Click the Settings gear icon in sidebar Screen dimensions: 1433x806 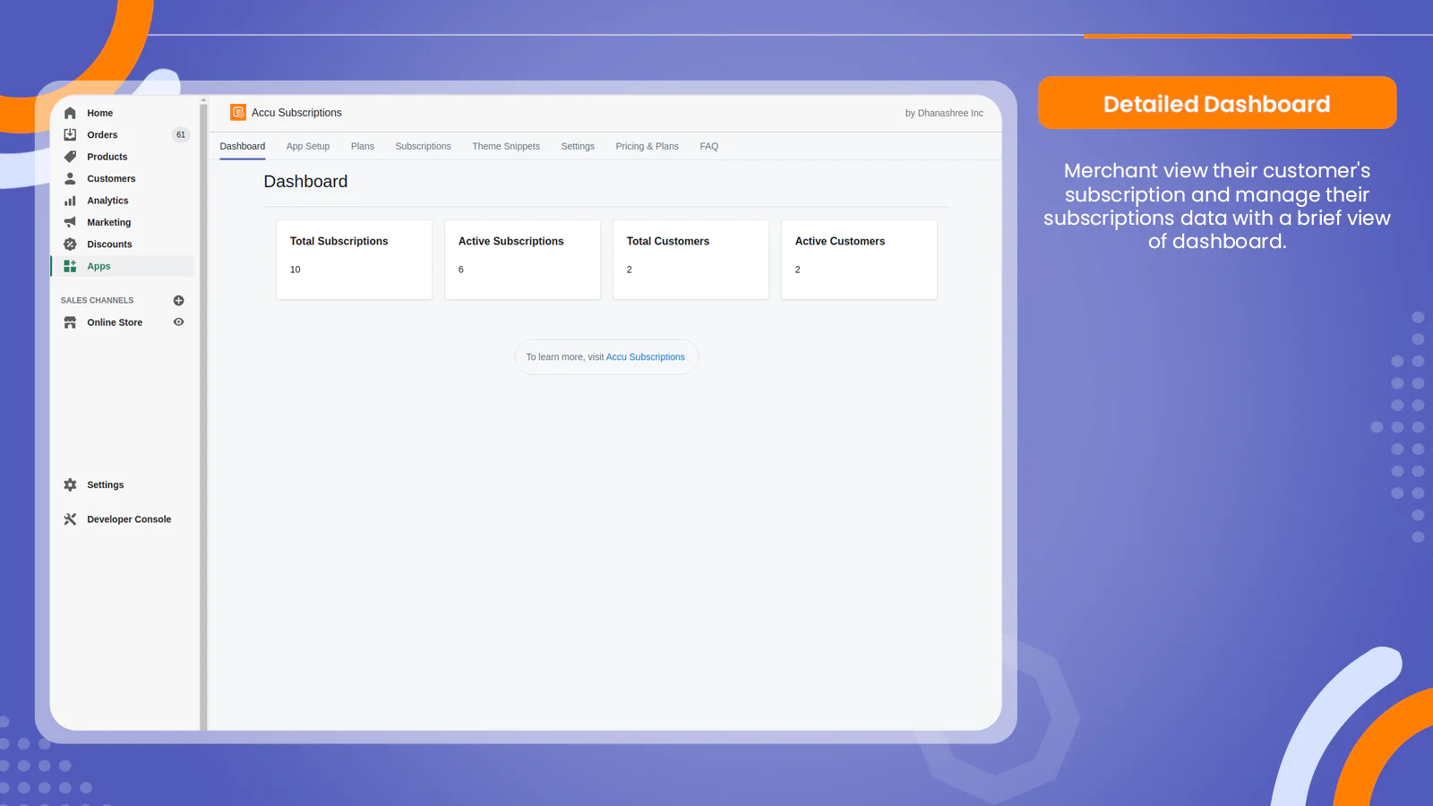(70, 484)
